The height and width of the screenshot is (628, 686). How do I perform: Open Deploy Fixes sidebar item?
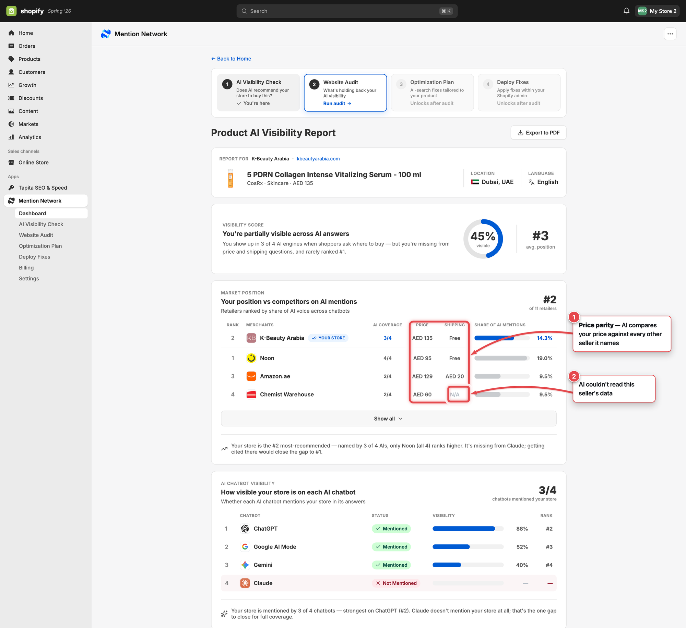click(x=34, y=257)
